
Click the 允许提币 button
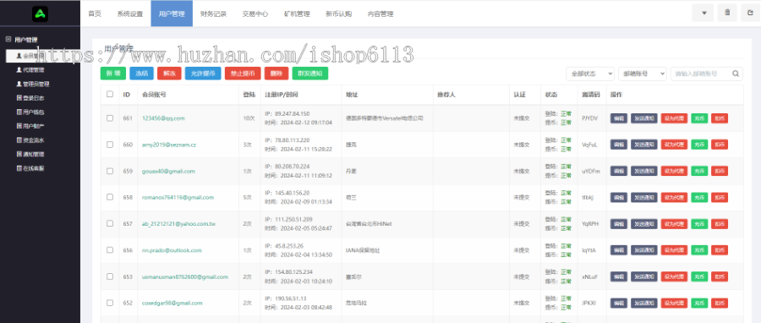203,74
